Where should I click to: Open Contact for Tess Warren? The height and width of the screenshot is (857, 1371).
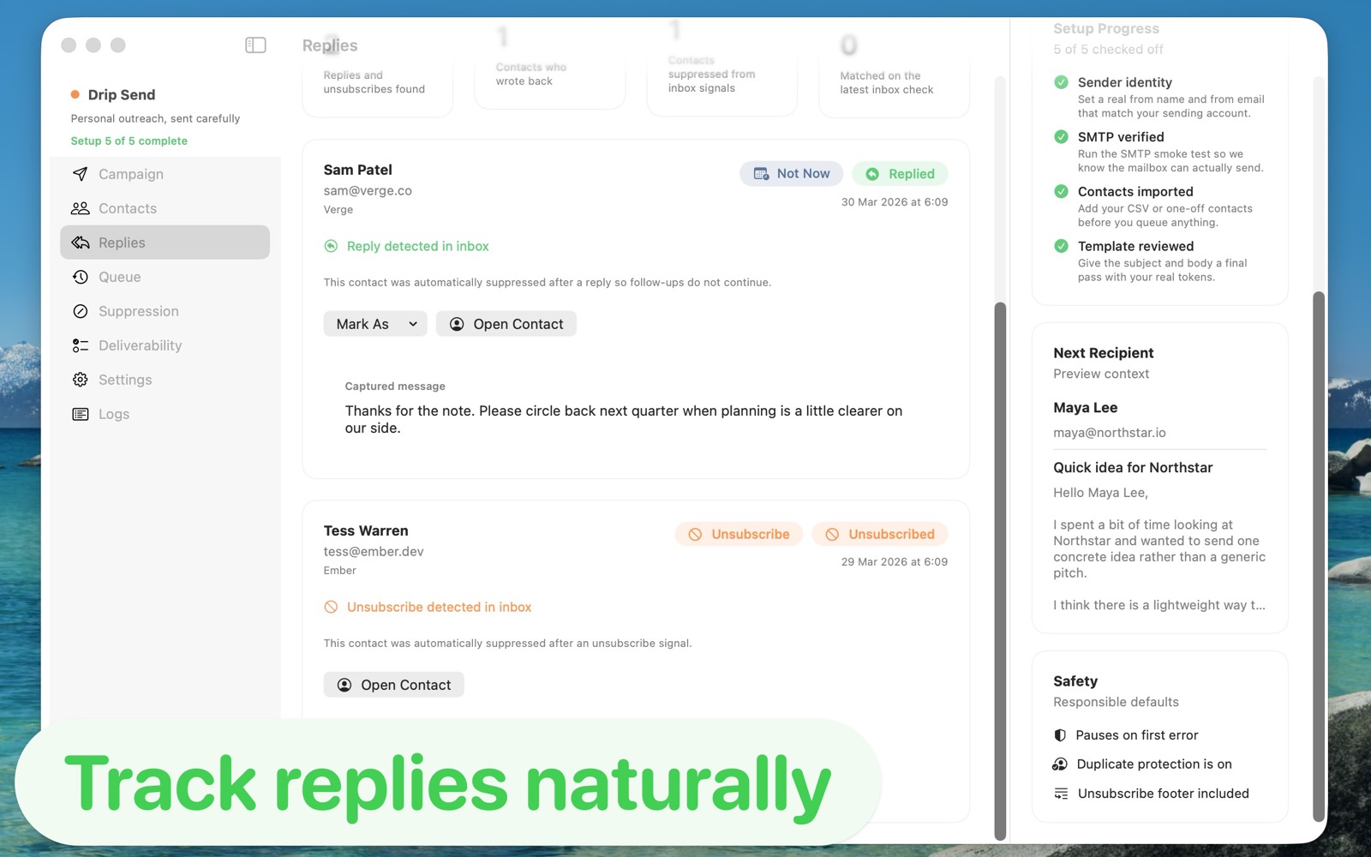393,685
